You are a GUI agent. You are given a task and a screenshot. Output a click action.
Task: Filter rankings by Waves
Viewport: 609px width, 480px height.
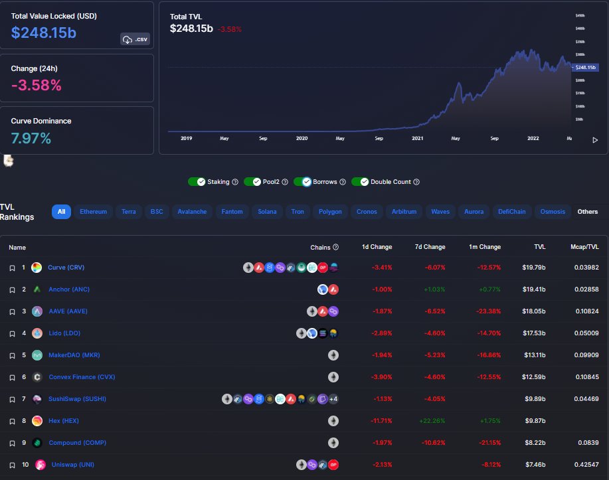tap(440, 212)
